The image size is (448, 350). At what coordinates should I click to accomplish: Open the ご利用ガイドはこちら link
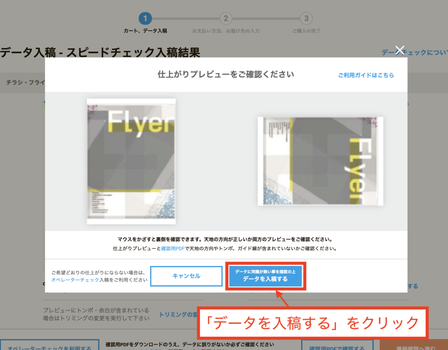point(366,75)
